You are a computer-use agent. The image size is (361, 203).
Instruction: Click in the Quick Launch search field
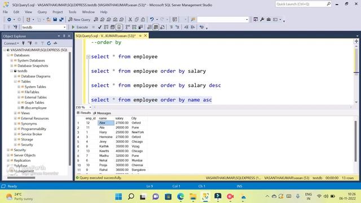pos(301,4)
